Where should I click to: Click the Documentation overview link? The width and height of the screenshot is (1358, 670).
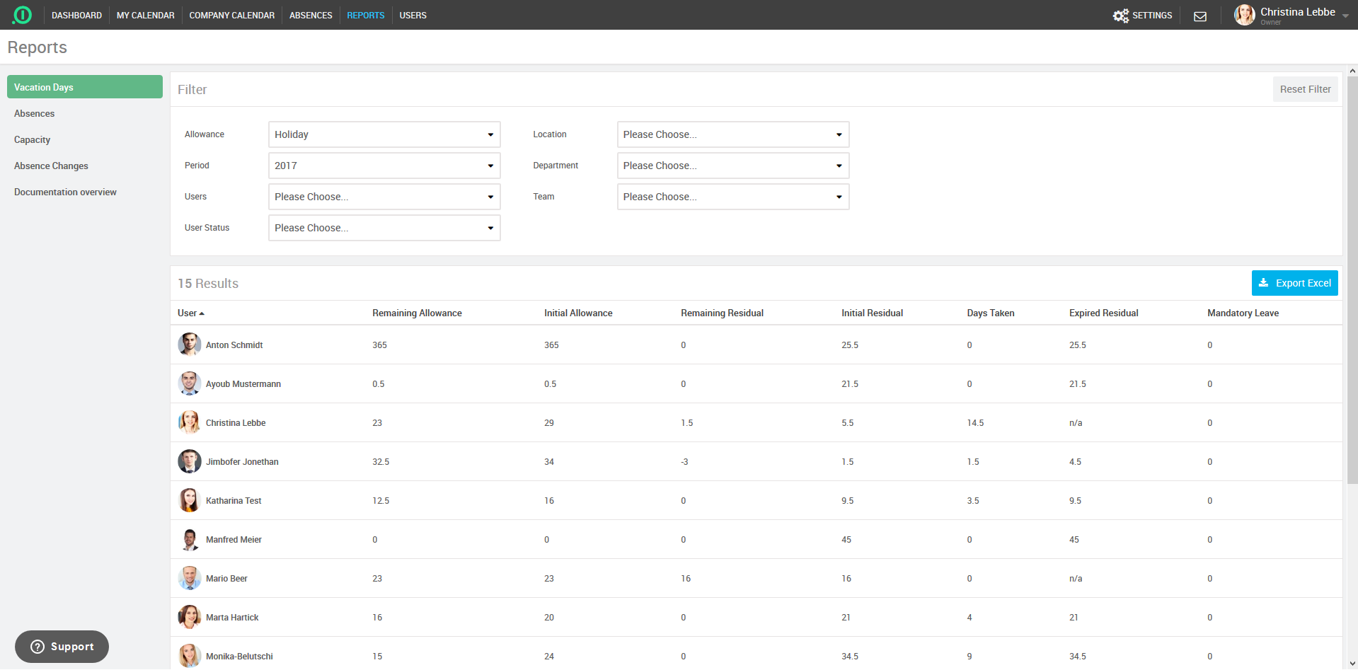click(x=65, y=192)
